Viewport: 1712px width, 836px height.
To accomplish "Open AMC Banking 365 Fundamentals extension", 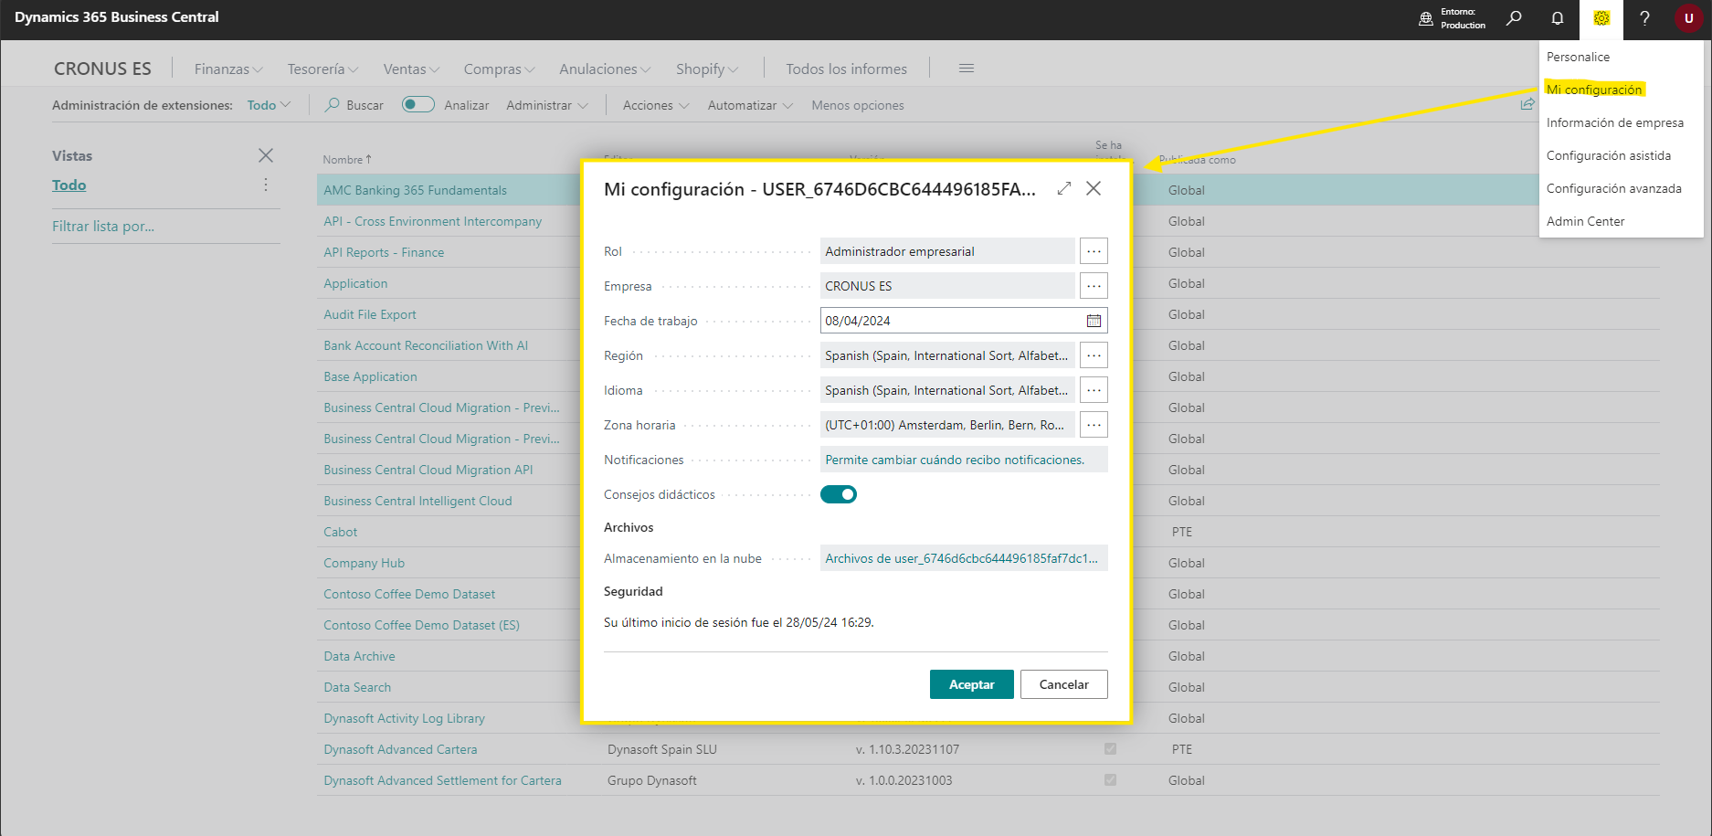I will point(415,190).
